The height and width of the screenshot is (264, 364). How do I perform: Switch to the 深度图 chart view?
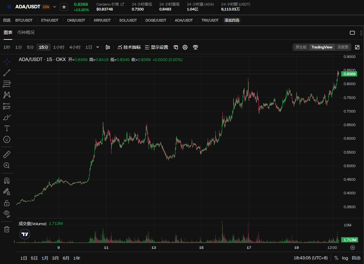point(342,47)
